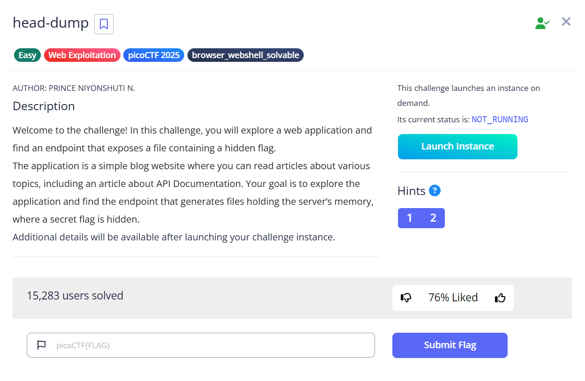Screen dimensions: 585x381
Task: Click the 76% Liked rating label
Action: click(453, 298)
